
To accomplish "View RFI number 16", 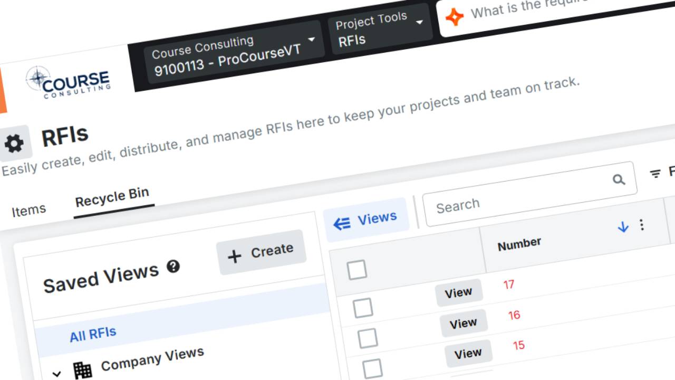I will [x=463, y=323].
